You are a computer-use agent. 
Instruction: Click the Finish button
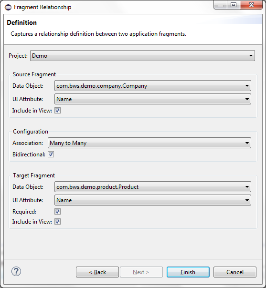188,272
